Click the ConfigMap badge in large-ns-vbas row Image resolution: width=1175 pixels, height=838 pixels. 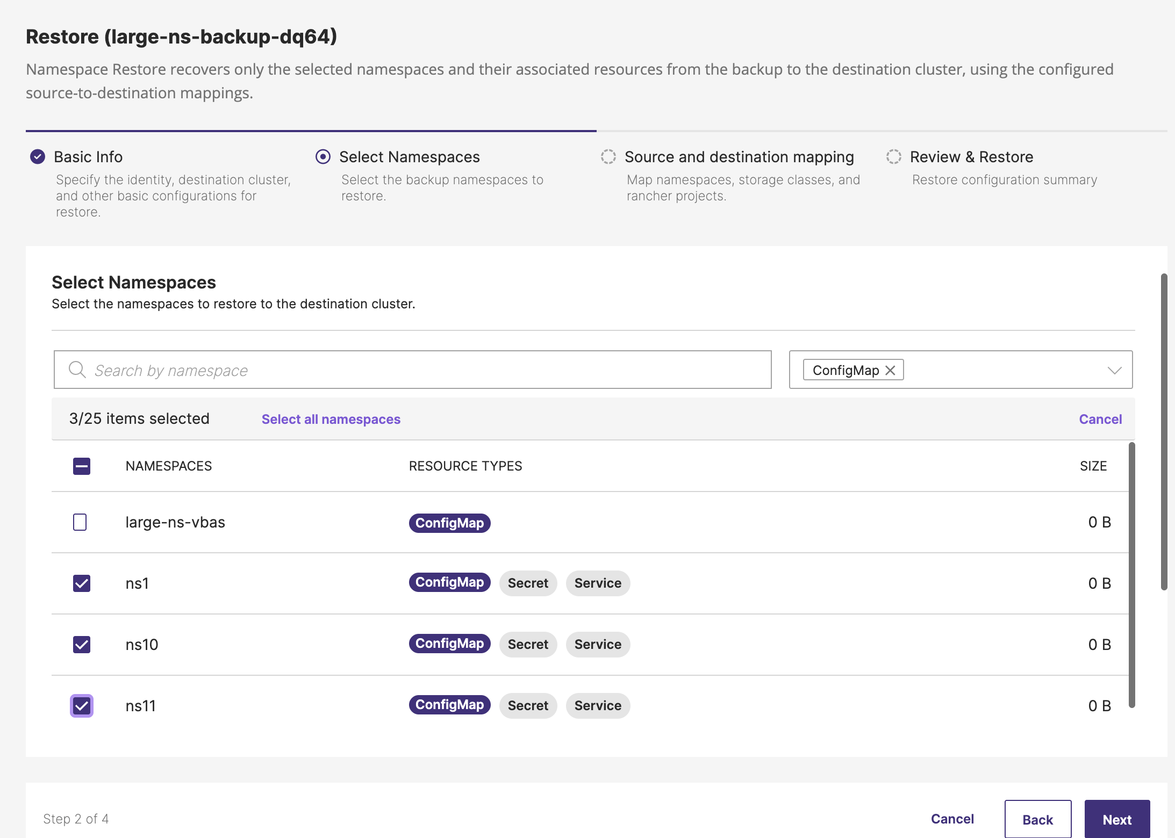coord(449,523)
